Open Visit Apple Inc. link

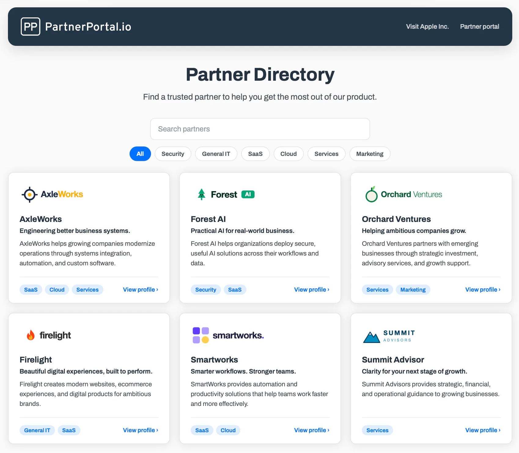pyautogui.click(x=427, y=27)
